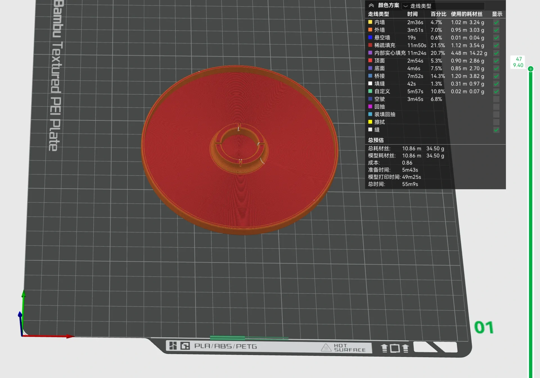Select the sliced red disc model
The width and height of the screenshot is (540, 378).
(x=240, y=150)
